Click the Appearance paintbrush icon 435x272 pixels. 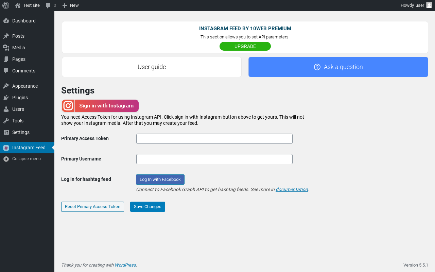(6, 86)
